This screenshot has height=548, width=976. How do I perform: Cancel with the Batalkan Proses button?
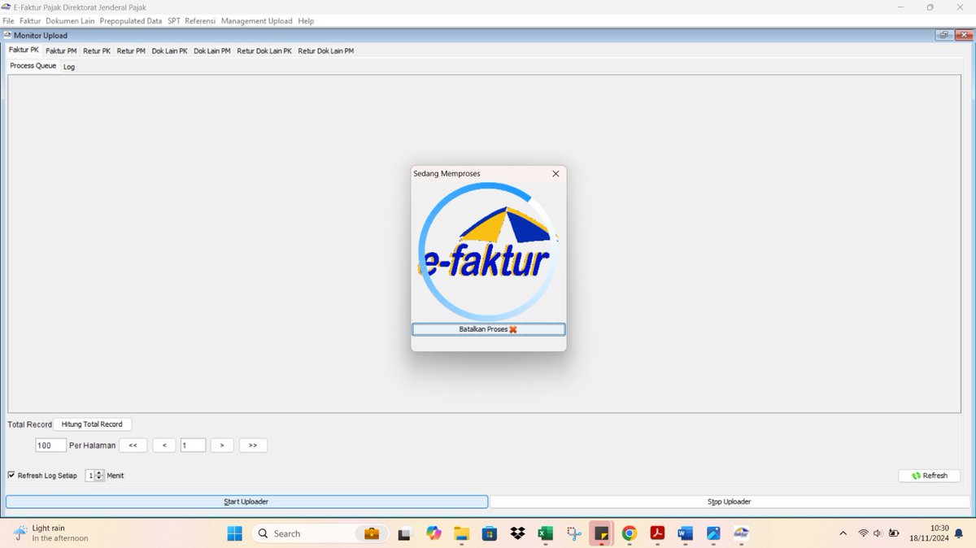point(488,329)
